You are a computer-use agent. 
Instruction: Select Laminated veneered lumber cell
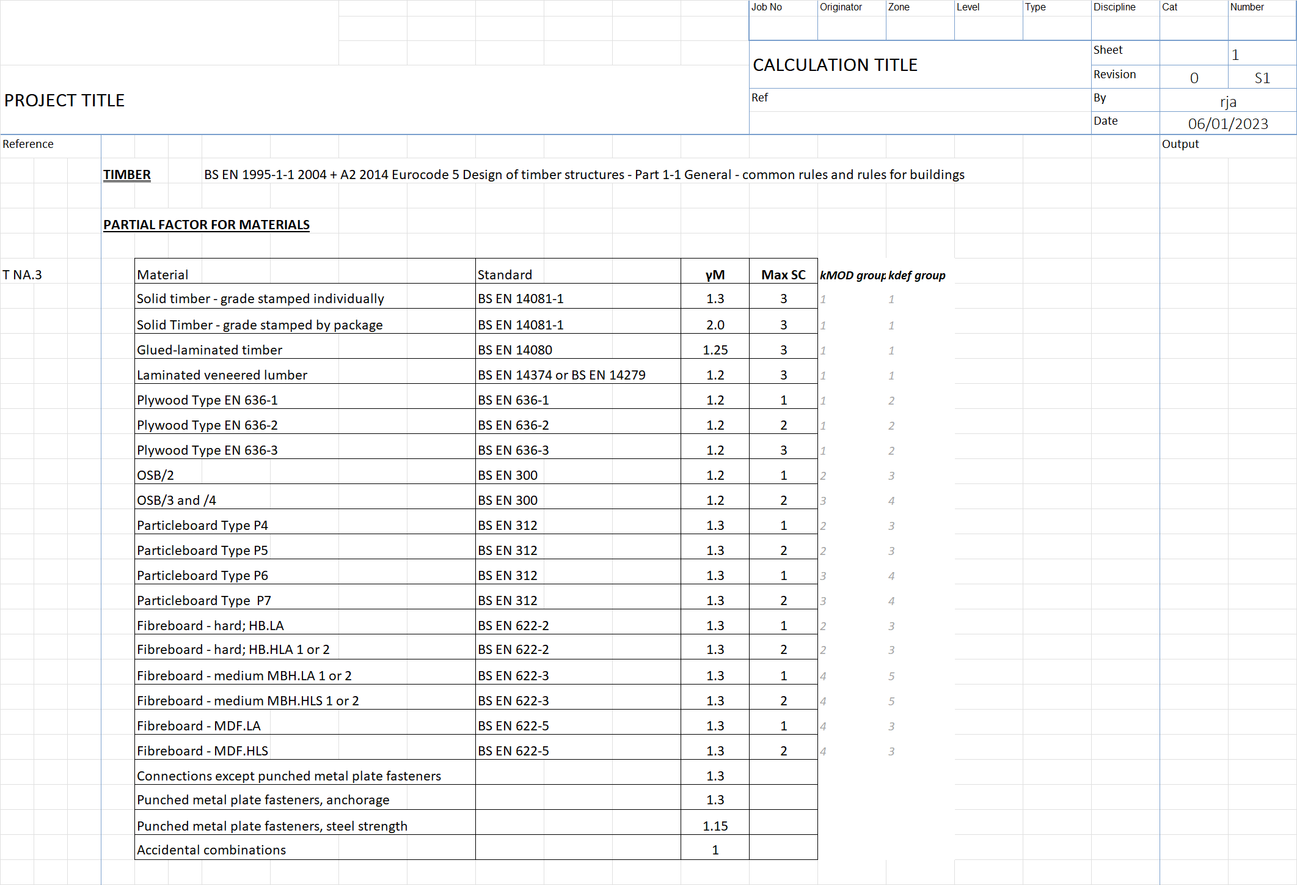coord(305,372)
